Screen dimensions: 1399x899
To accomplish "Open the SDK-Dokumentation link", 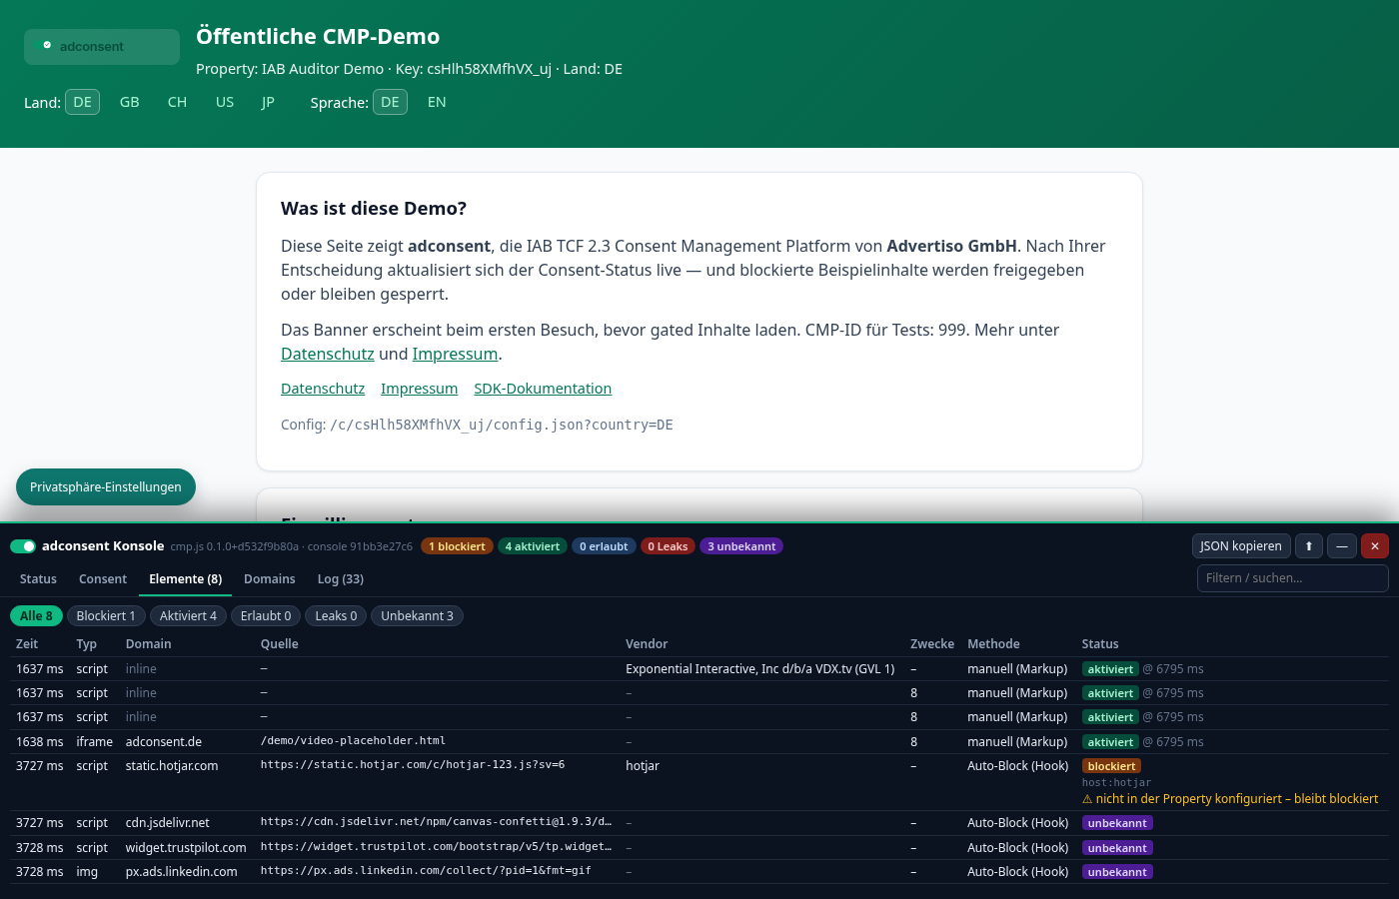I will [543, 389].
